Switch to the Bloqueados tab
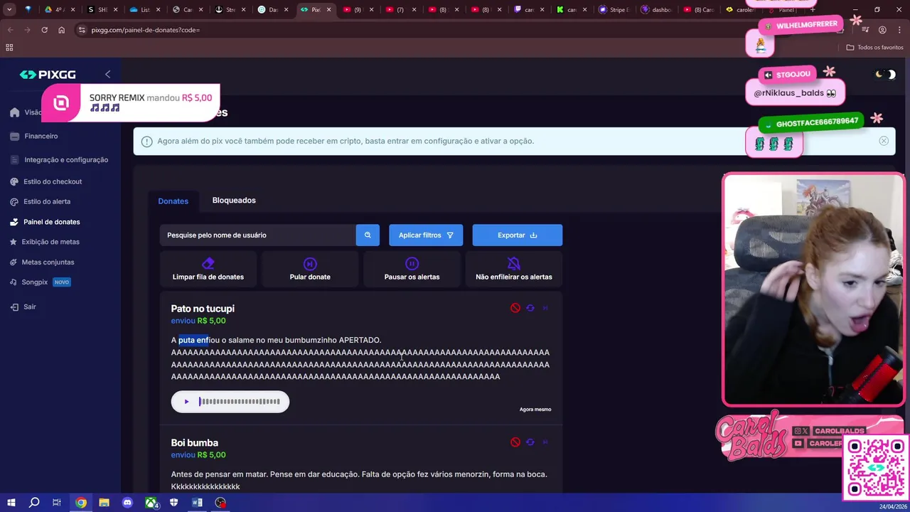The height and width of the screenshot is (512, 910). 234,201
